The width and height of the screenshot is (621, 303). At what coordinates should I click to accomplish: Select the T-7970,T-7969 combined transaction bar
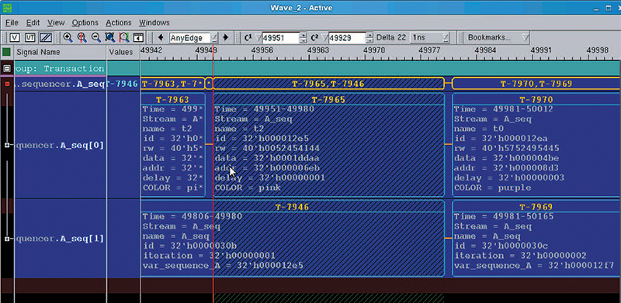coord(536,84)
